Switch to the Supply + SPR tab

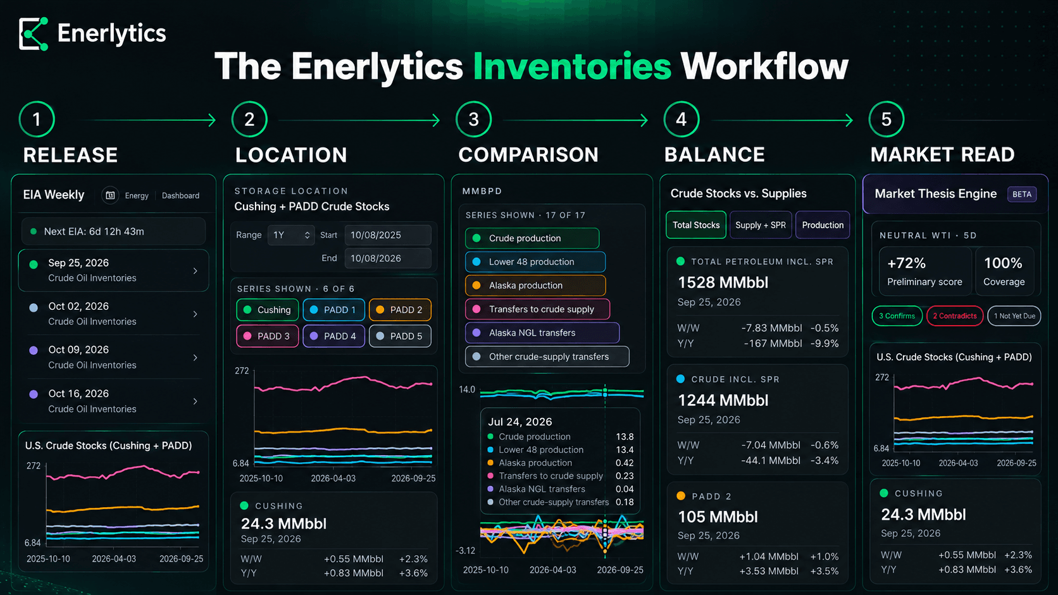coord(761,225)
